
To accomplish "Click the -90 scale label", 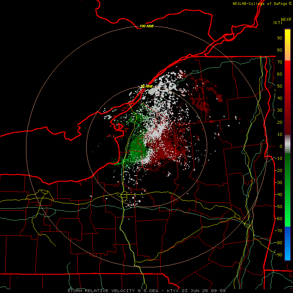I will pos(278,255).
